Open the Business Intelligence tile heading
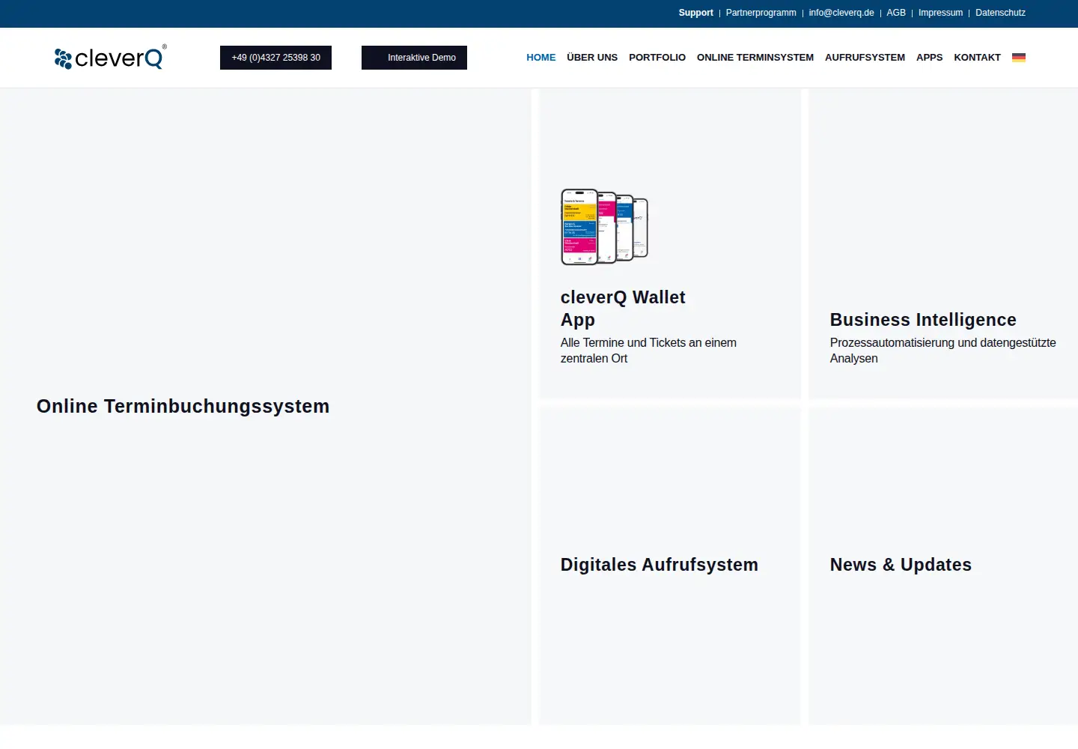 coord(923,320)
